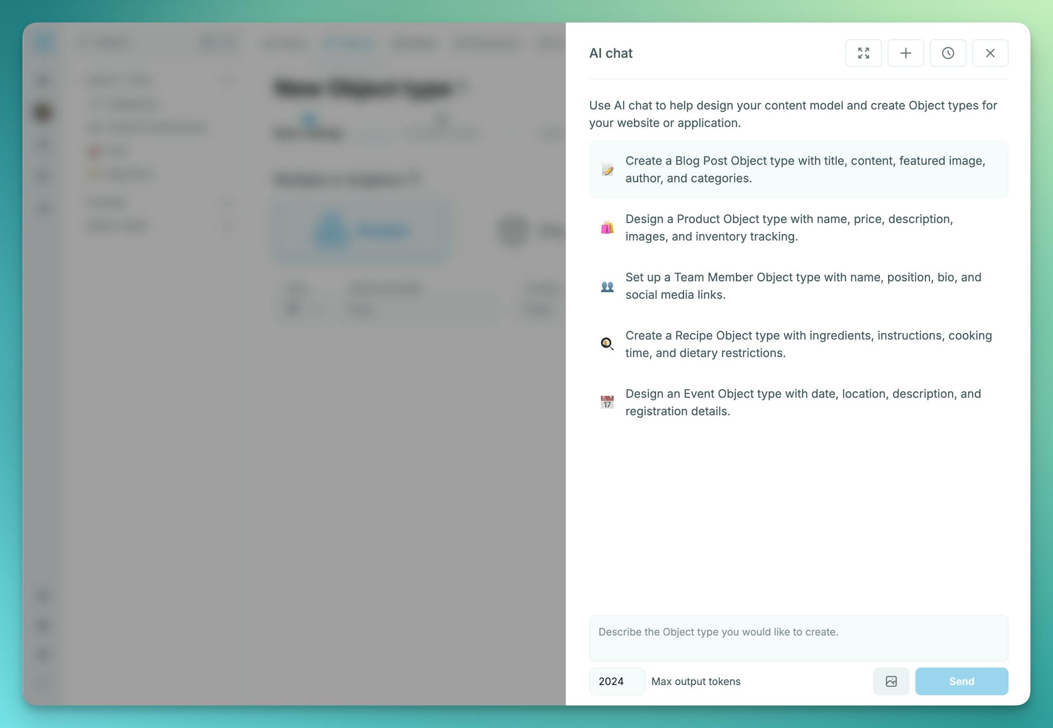
Task: Click the max output tokens field
Action: click(x=617, y=681)
